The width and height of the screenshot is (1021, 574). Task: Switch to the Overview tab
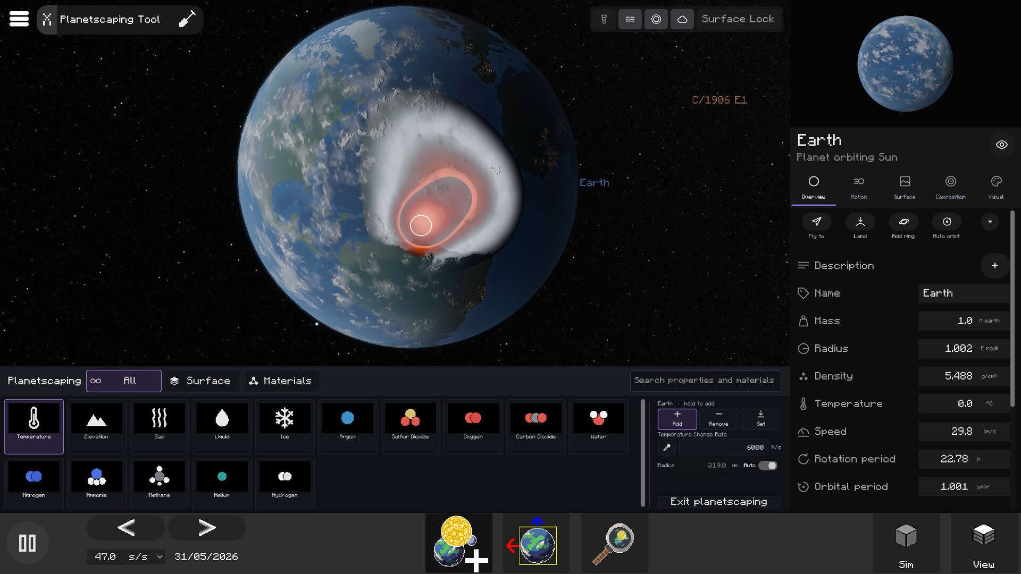[814, 188]
